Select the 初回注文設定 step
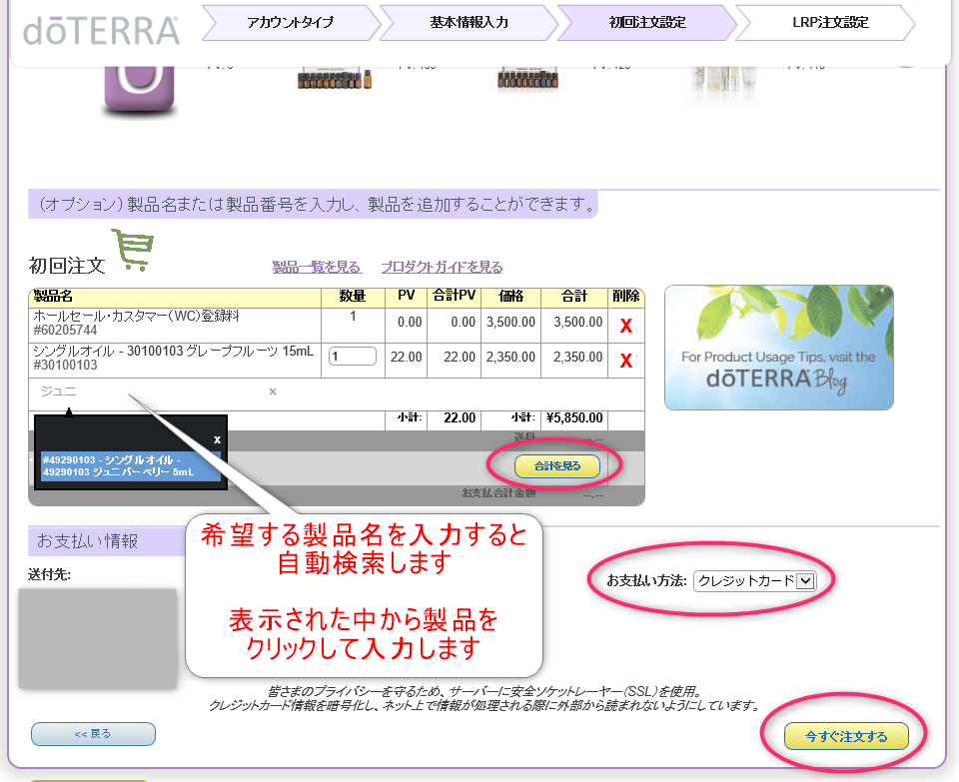The image size is (959, 782). coord(644,24)
